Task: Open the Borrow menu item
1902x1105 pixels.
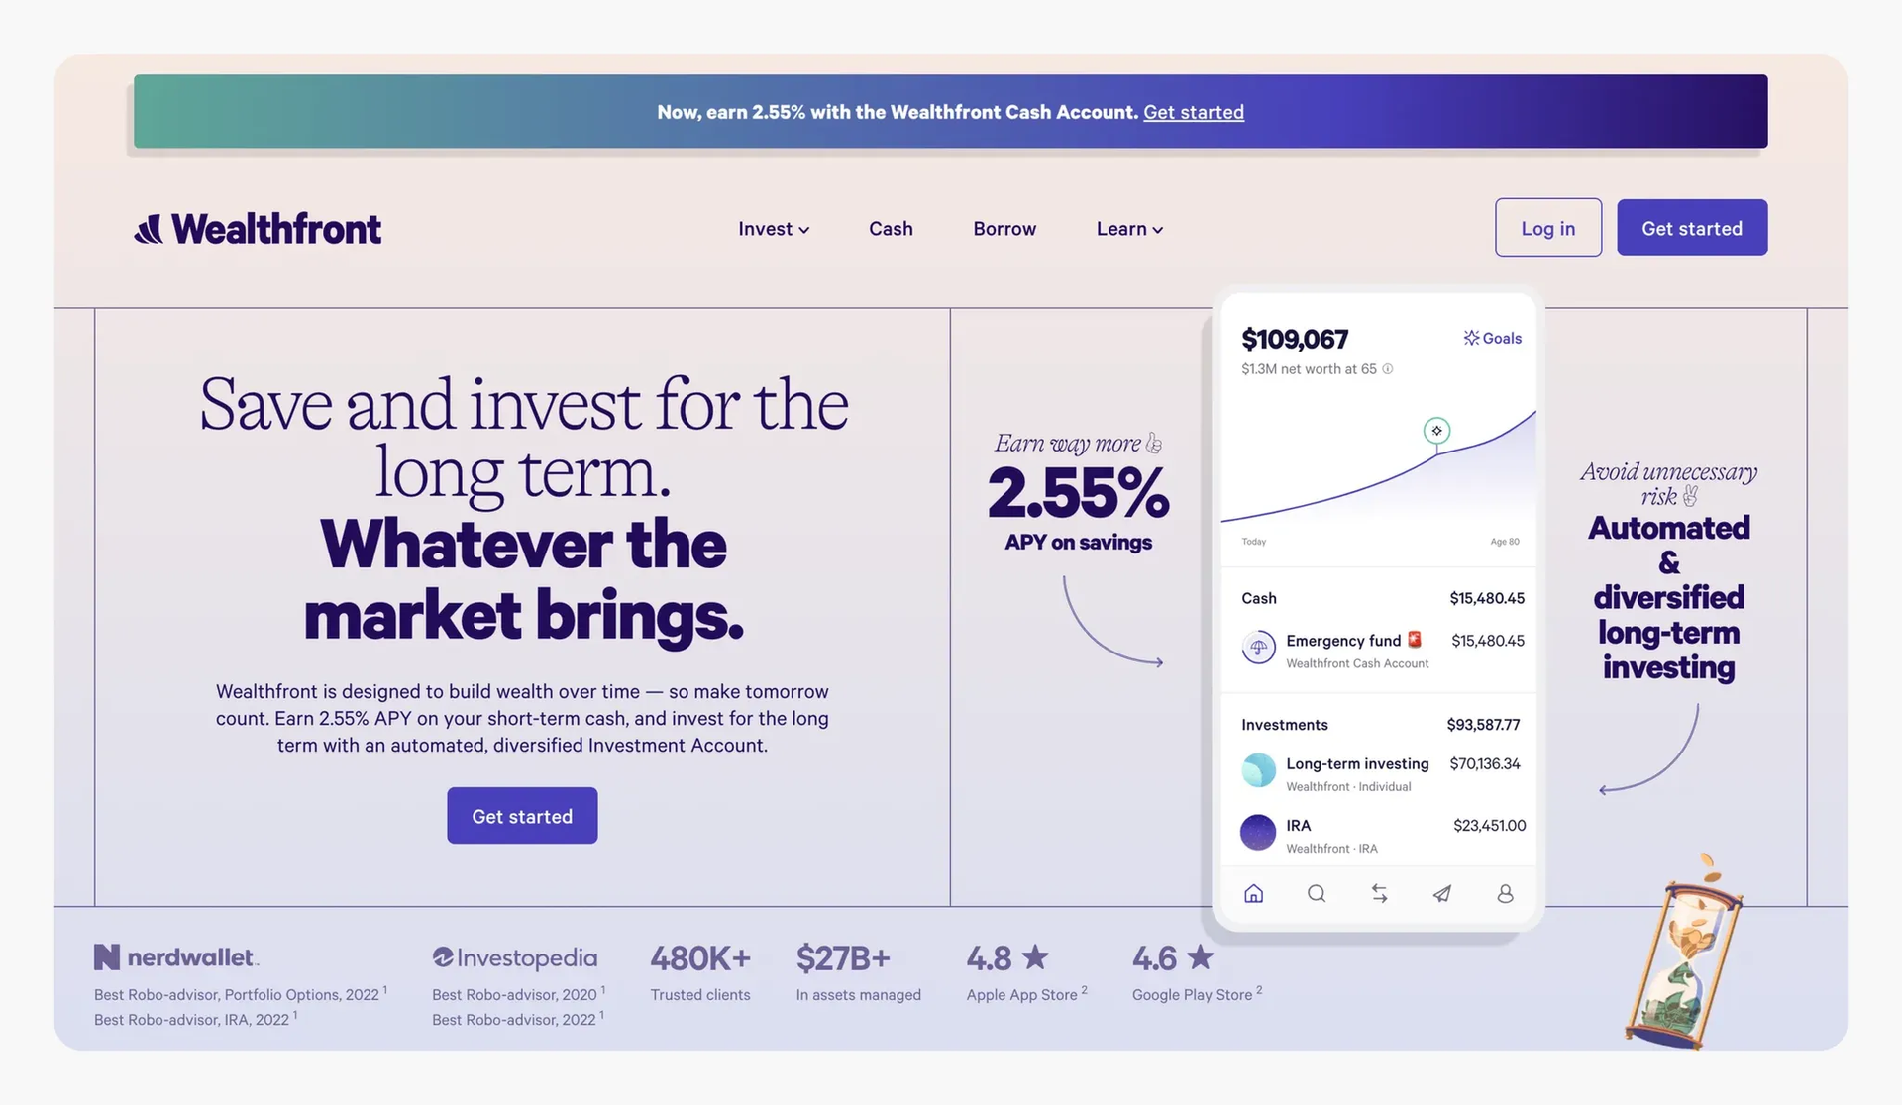Action: tap(1004, 229)
